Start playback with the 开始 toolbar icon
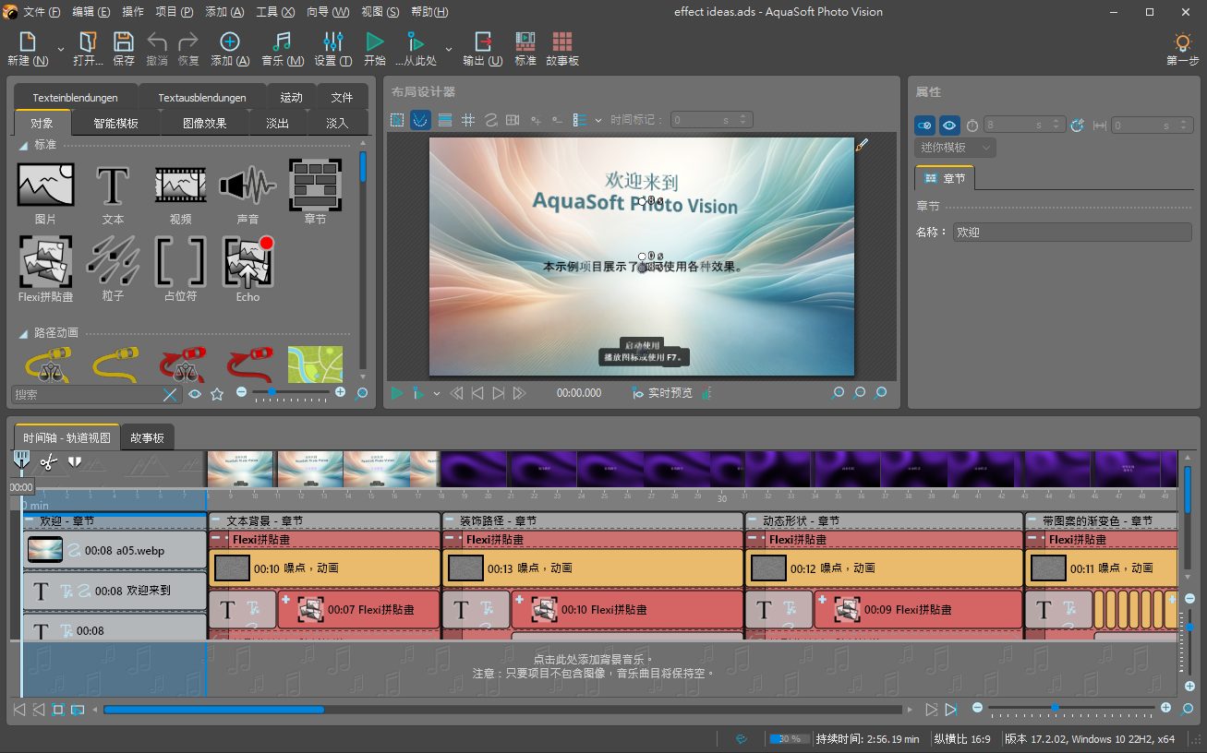Viewport: 1207px width, 753px height. pyautogui.click(x=374, y=42)
